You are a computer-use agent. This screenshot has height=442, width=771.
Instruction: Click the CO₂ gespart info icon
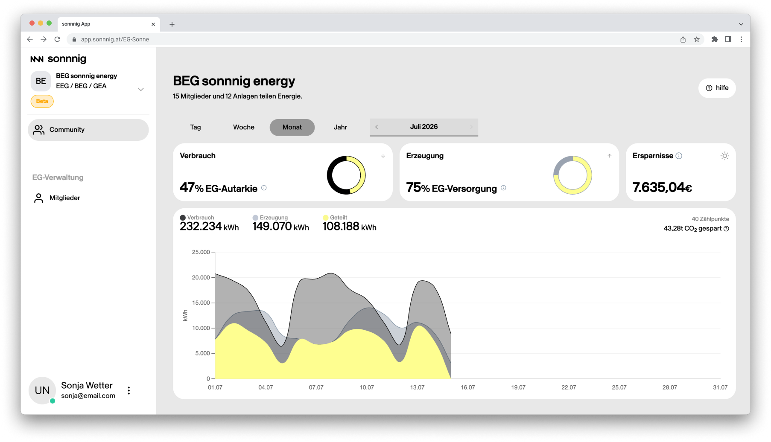[726, 229]
